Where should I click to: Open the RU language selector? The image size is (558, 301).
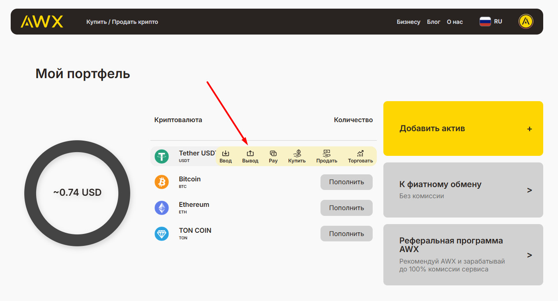tap(491, 21)
